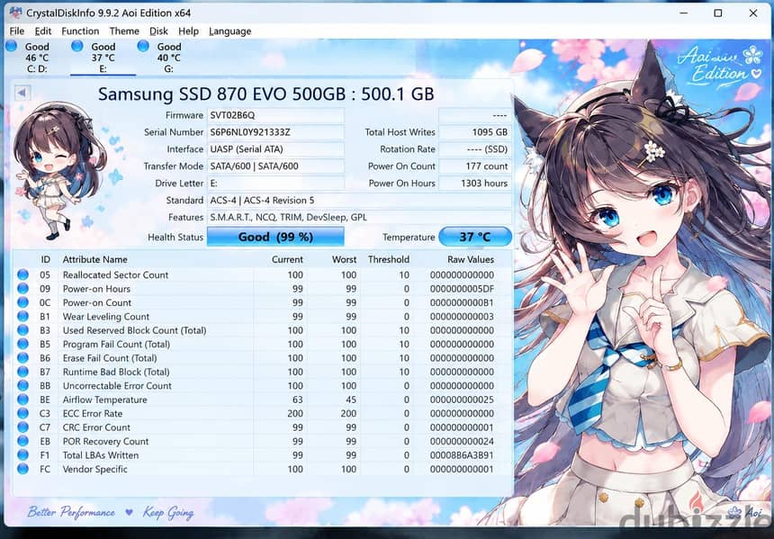Click the Interface field UASP (Serial ATA)
Screen dimensions: 774x539
(x=275, y=149)
